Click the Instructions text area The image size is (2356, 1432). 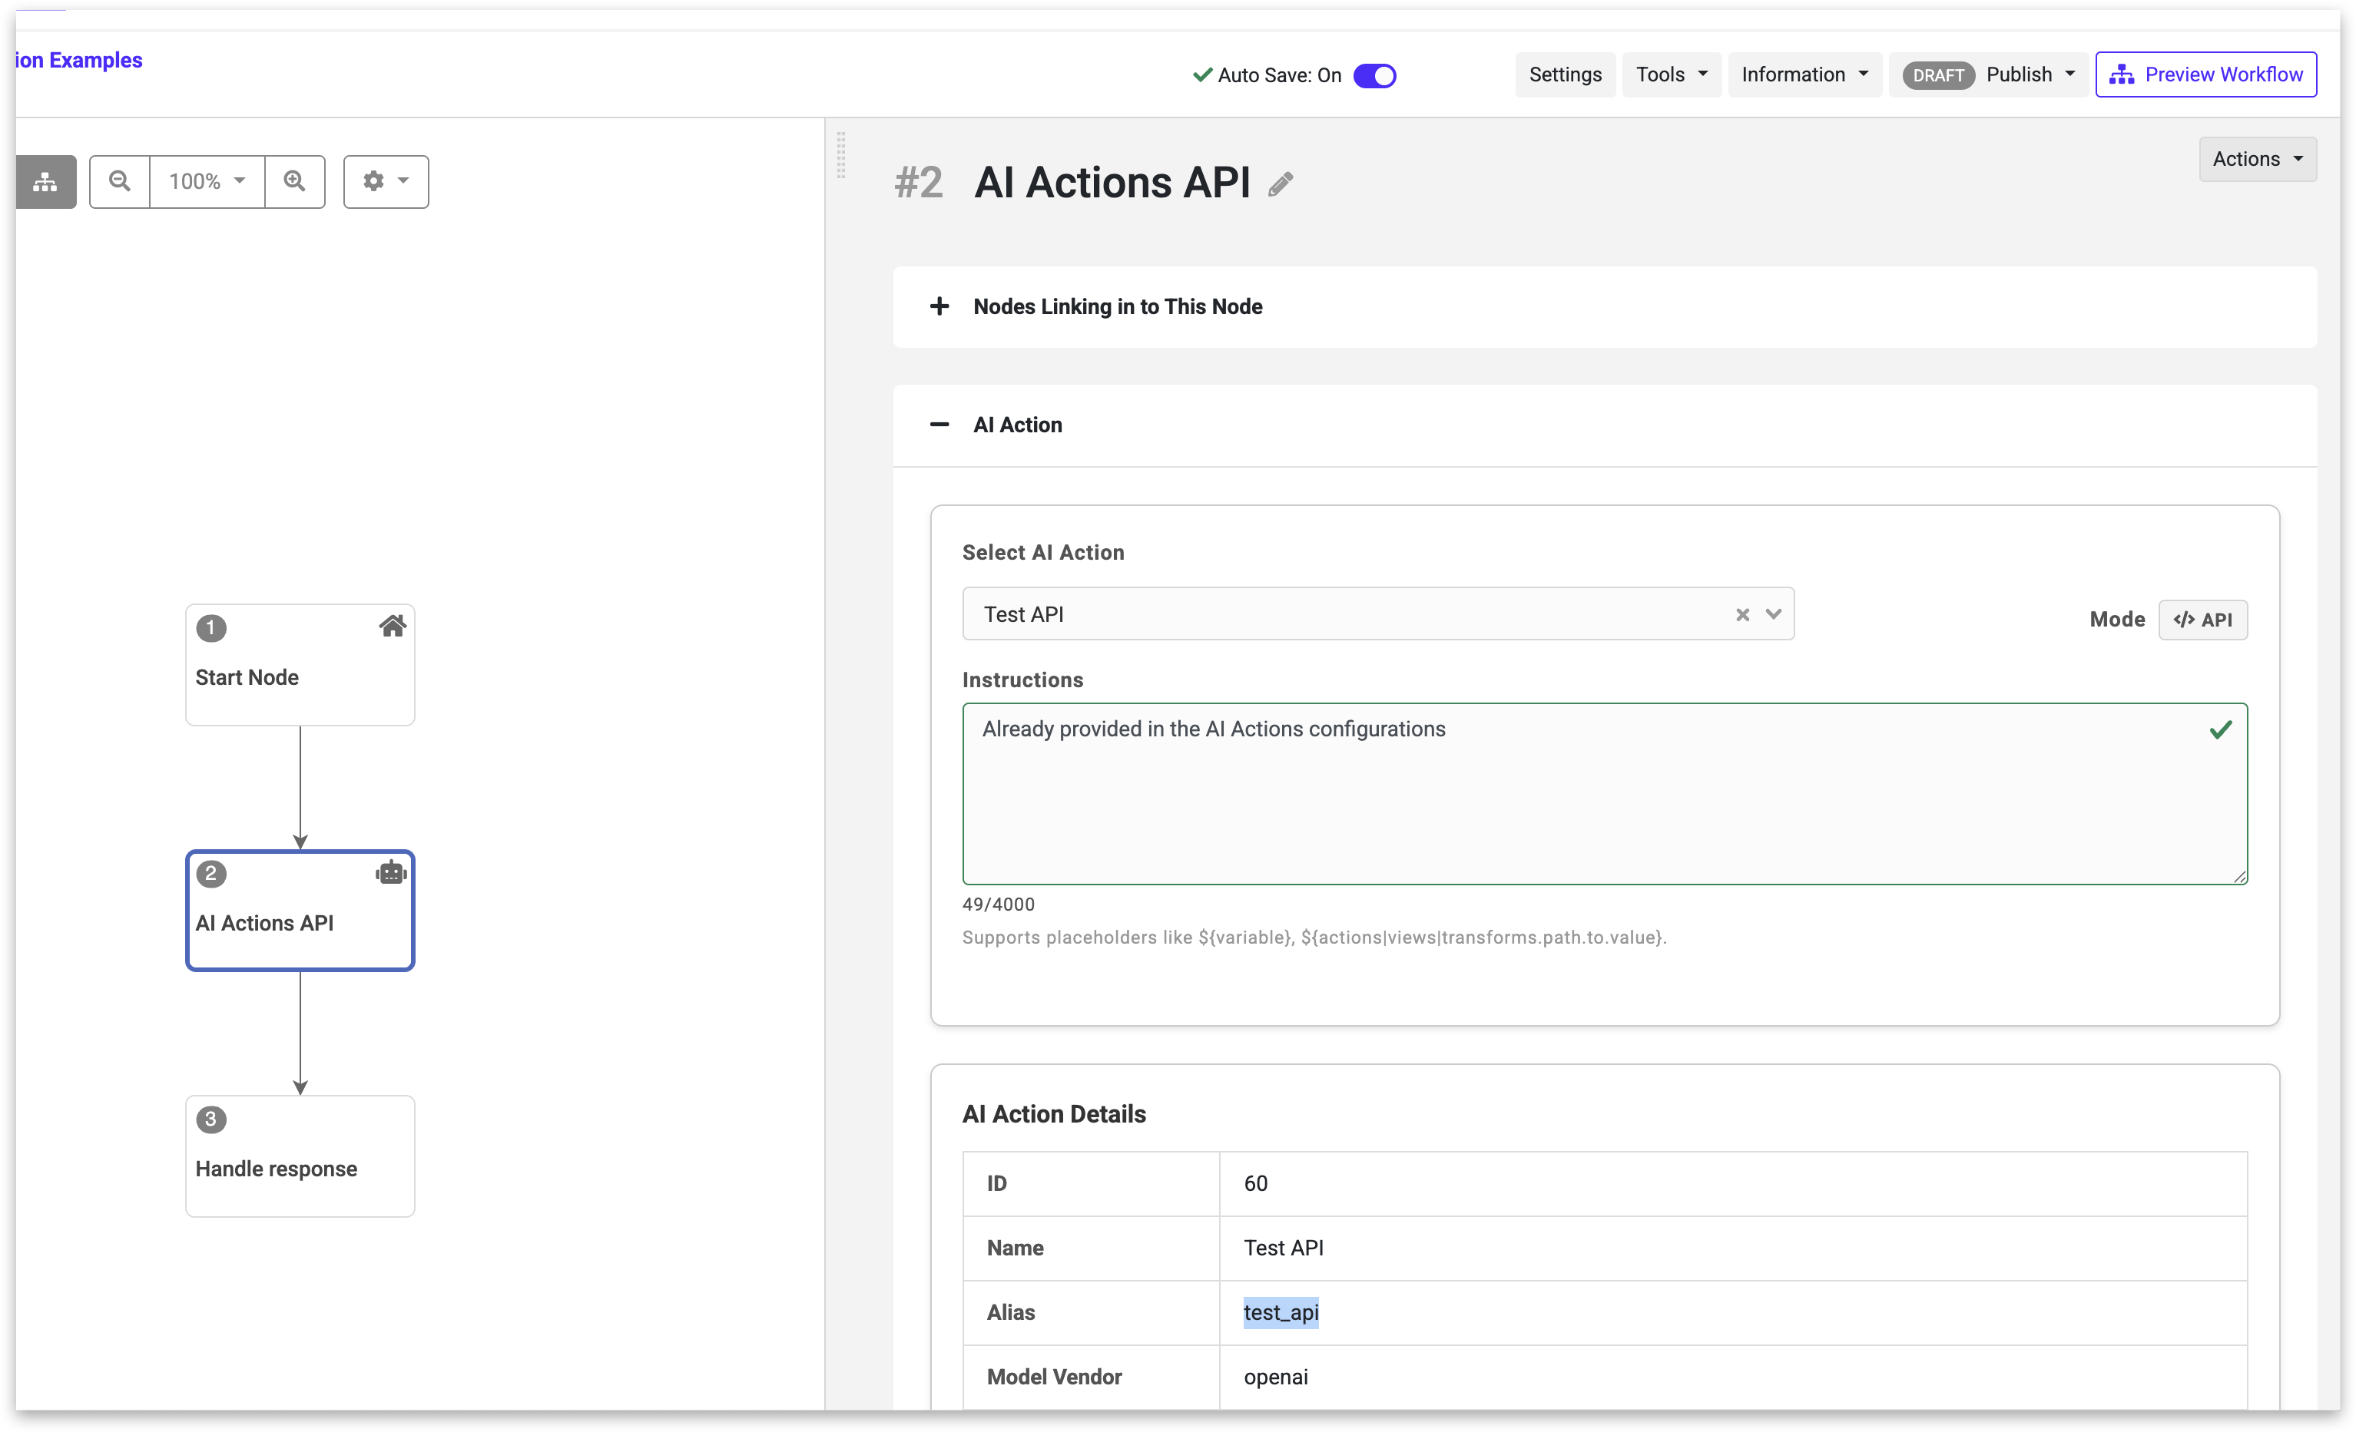pos(1603,793)
